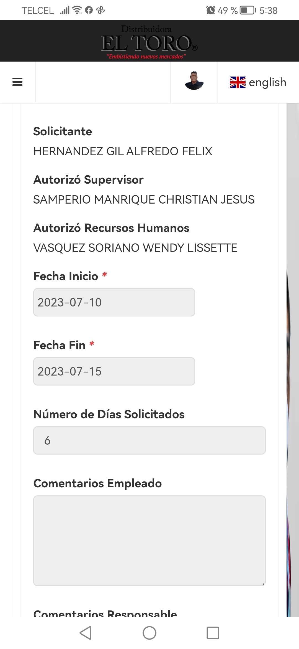Click the UK flag icon
The height and width of the screenshot is (649, 299).
pos(238,82)
